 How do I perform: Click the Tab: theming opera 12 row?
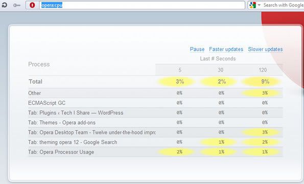pyautogui.click(x=155, y=142)
